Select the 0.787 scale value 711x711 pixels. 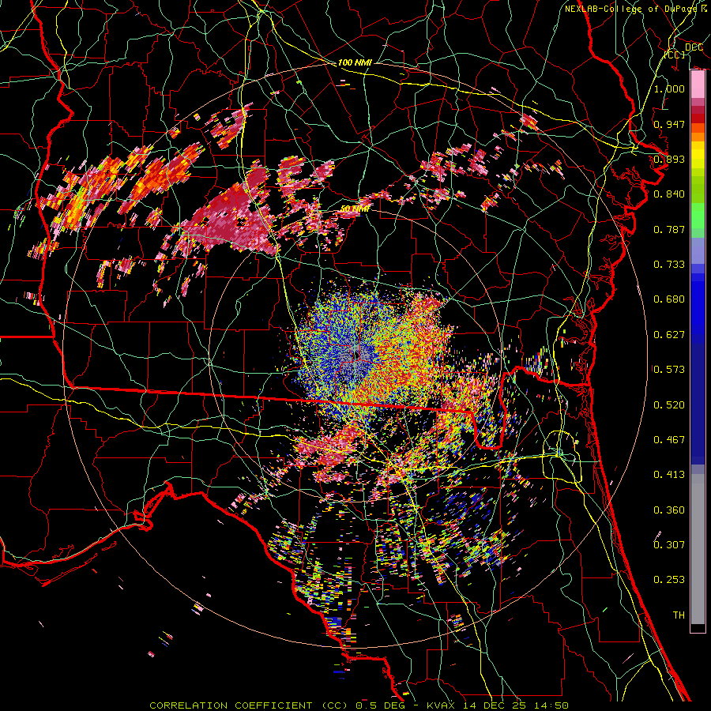[x=669, y=229]
